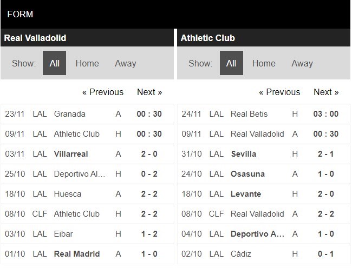Show Away matches for Athletic Club

(x=302, y=63)
